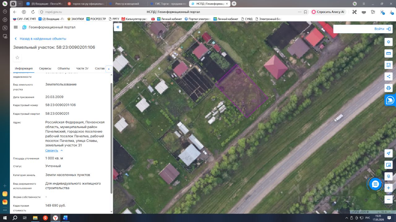Open the Windows taskbar clock
Screen dimensions: 396x222
click(x=378, y=218)
